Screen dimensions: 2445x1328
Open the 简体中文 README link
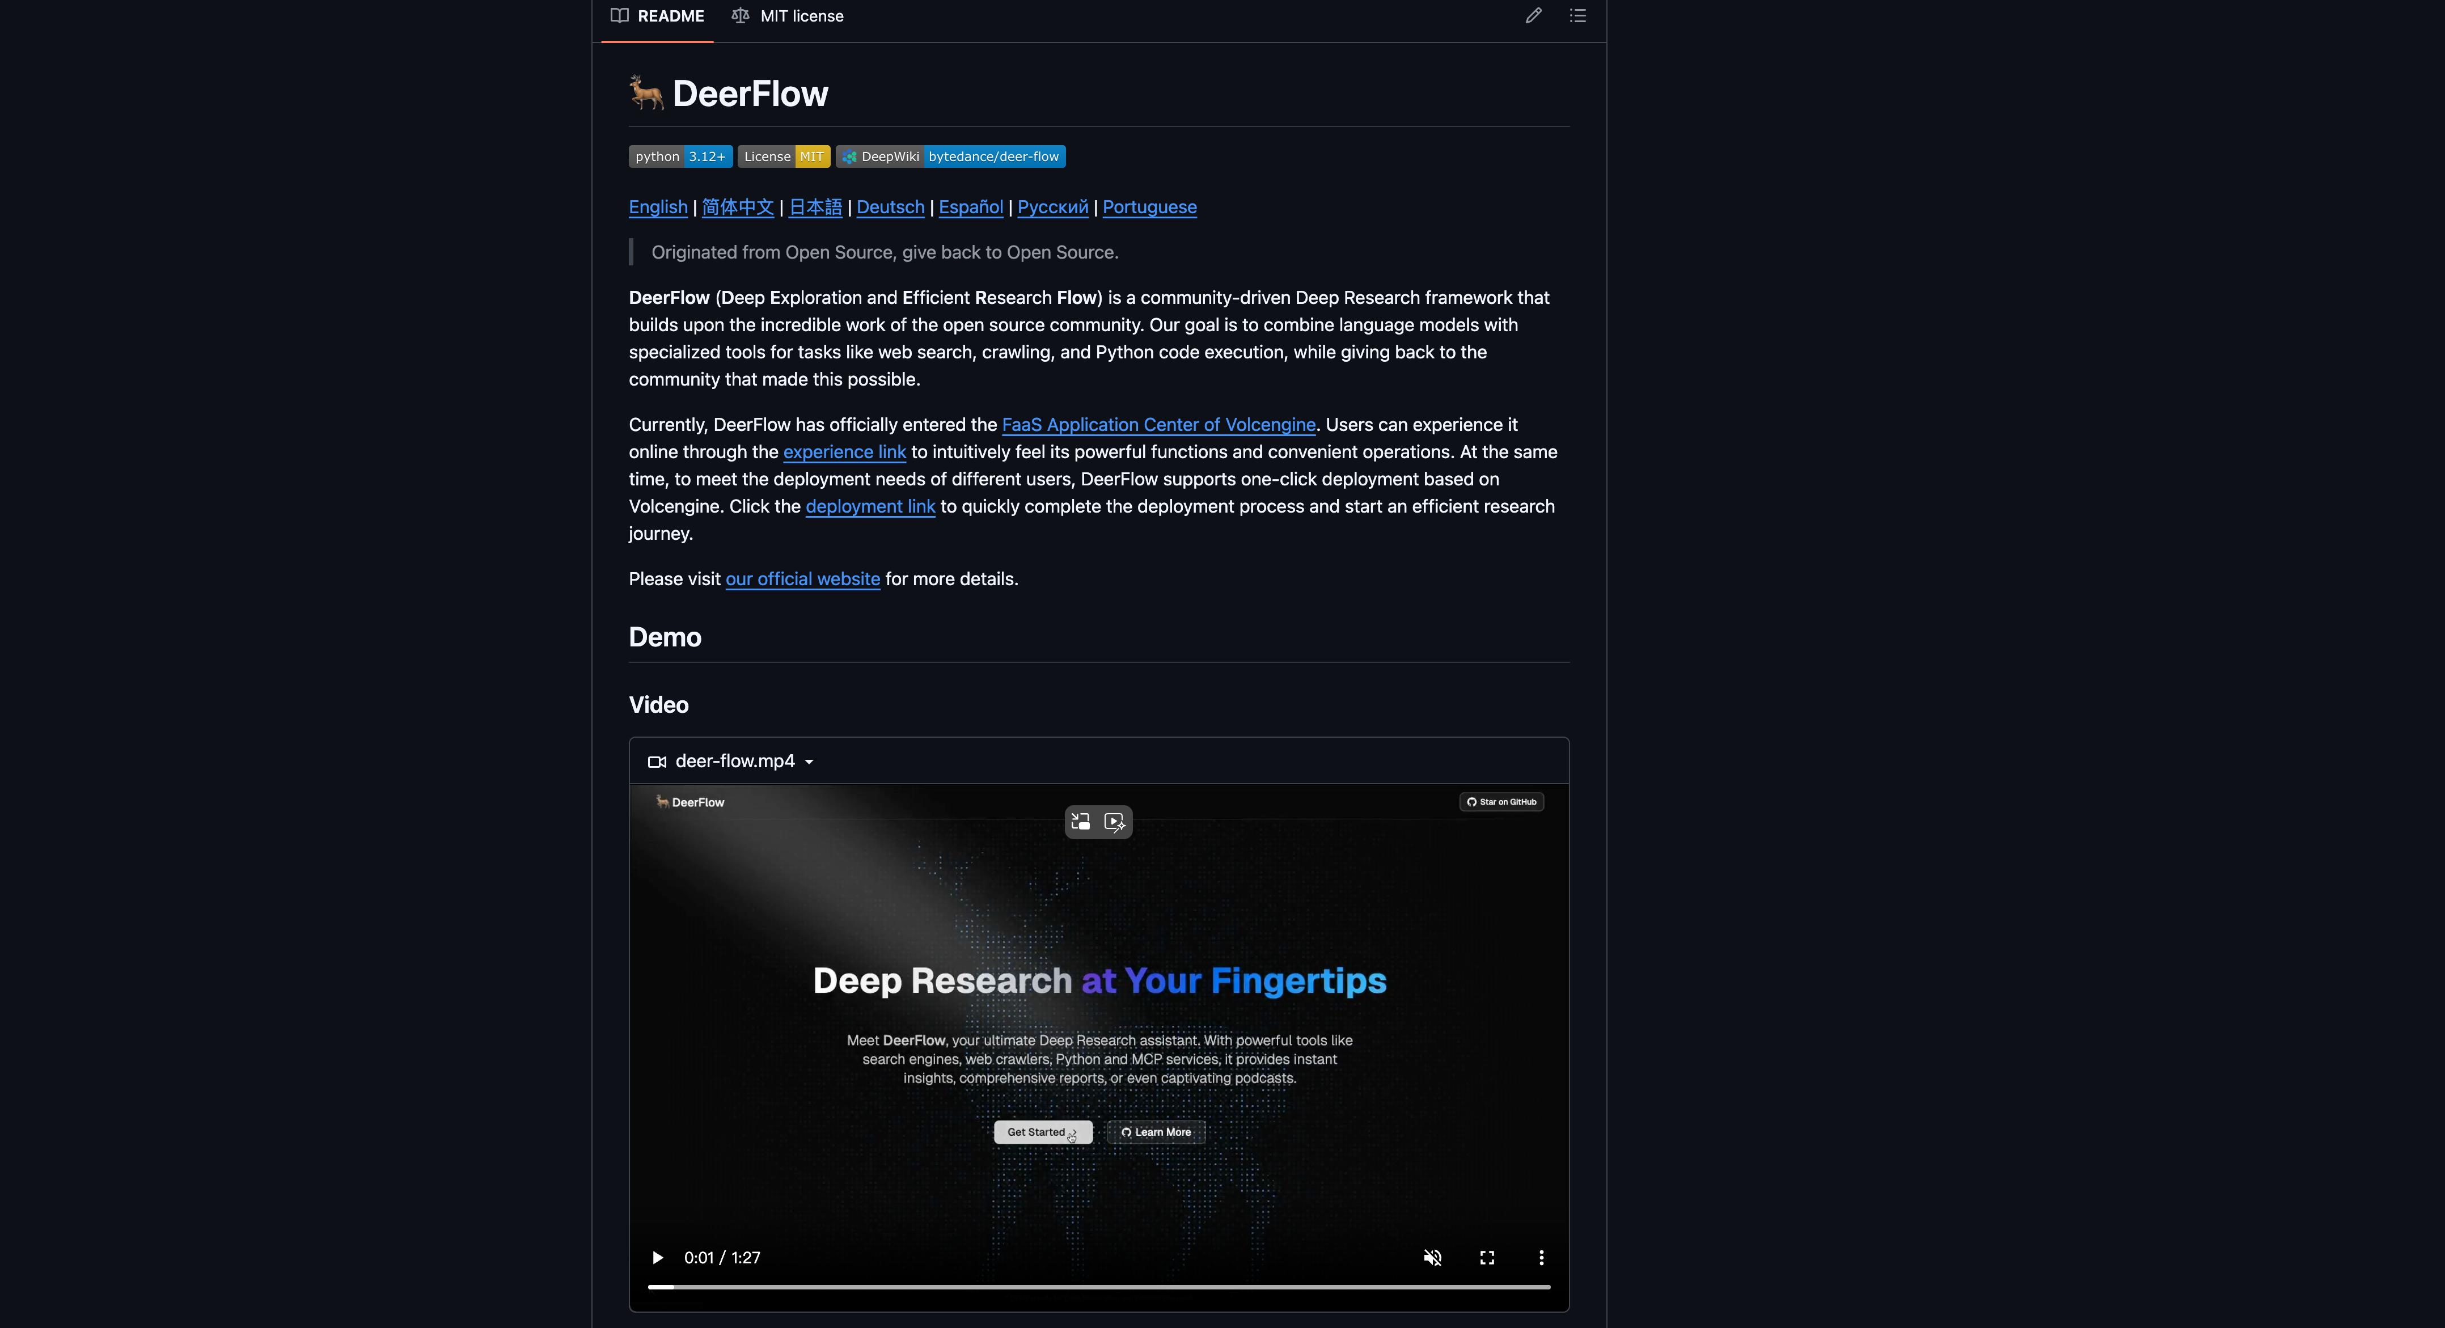click(738, 207)
